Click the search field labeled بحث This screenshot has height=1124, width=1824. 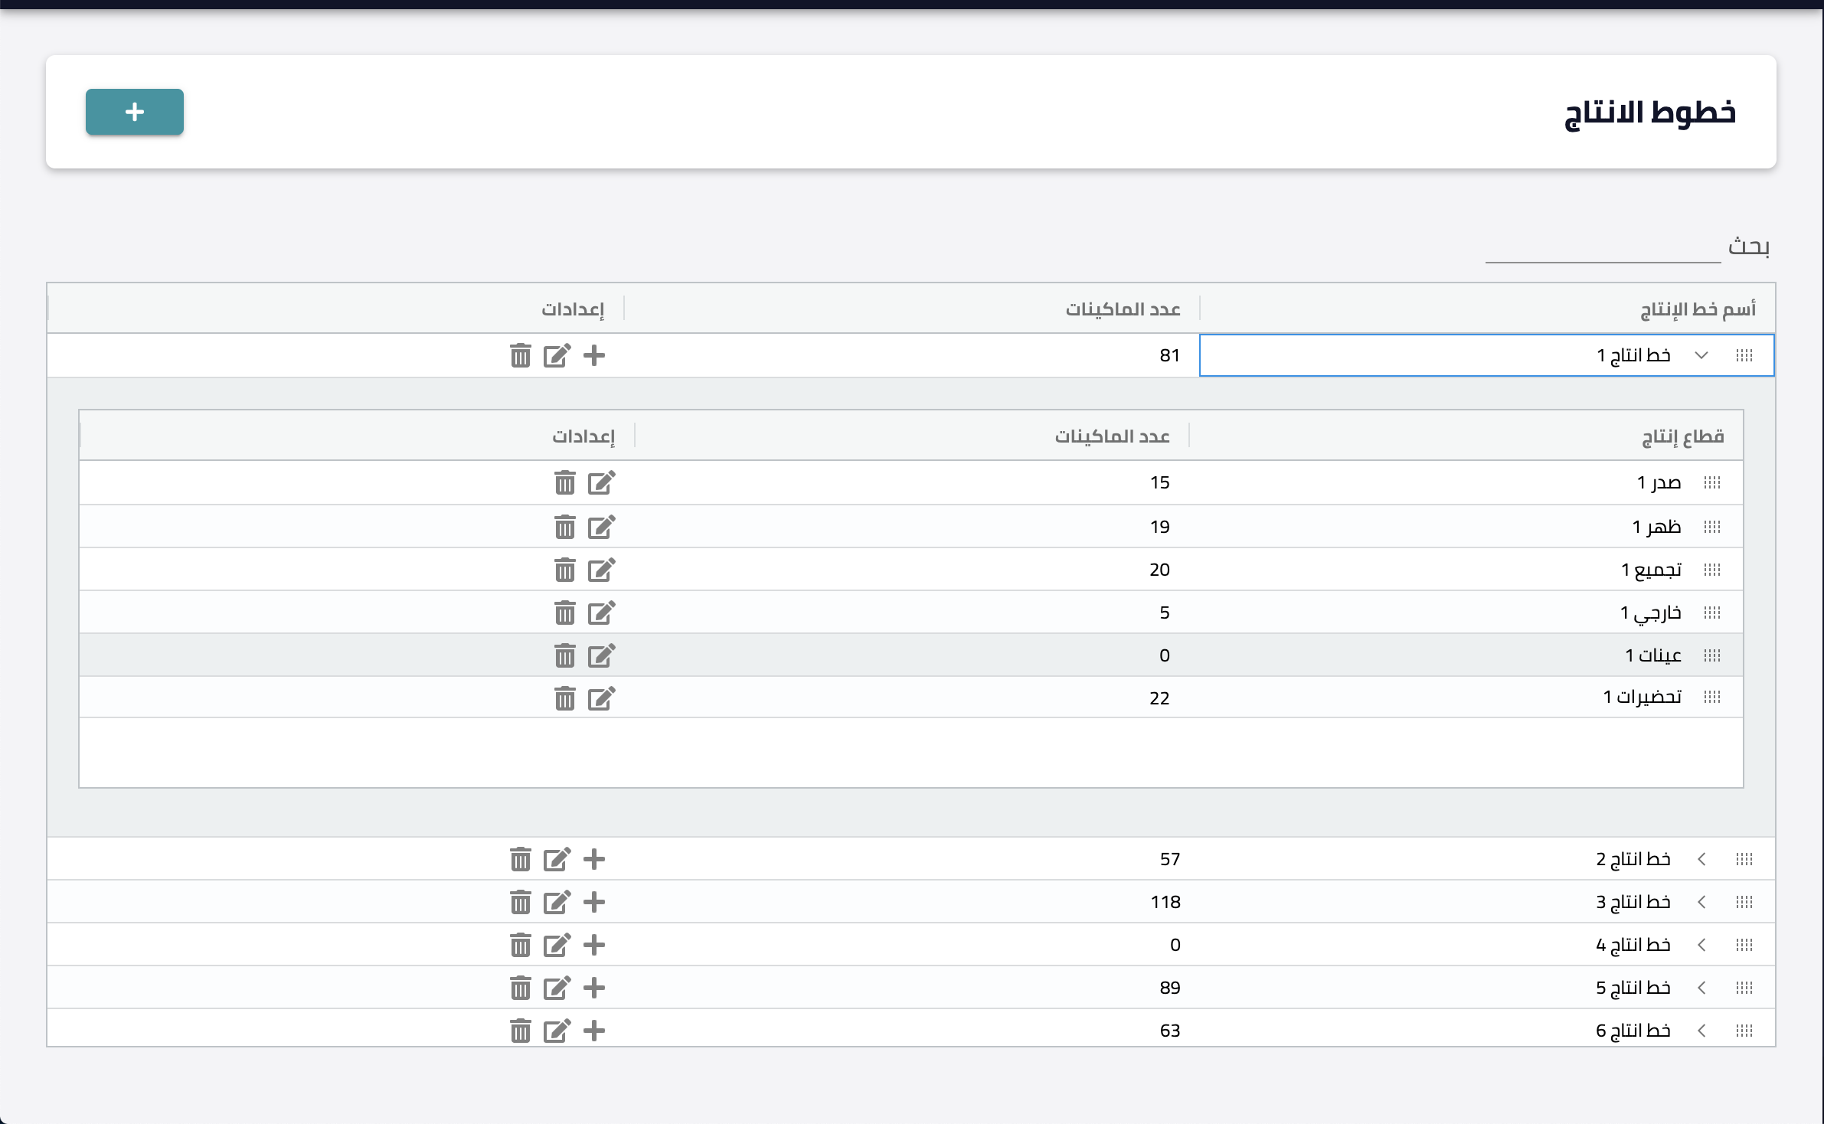pyautogui.click(x=1603, y=247)
